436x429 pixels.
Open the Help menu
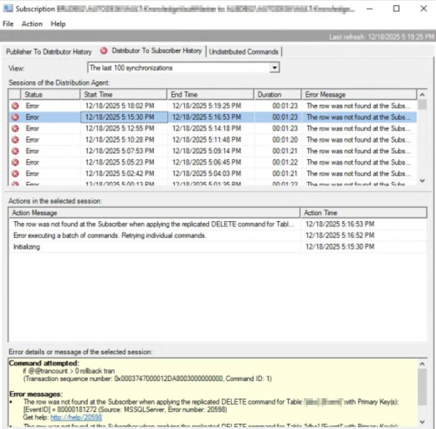58,24
